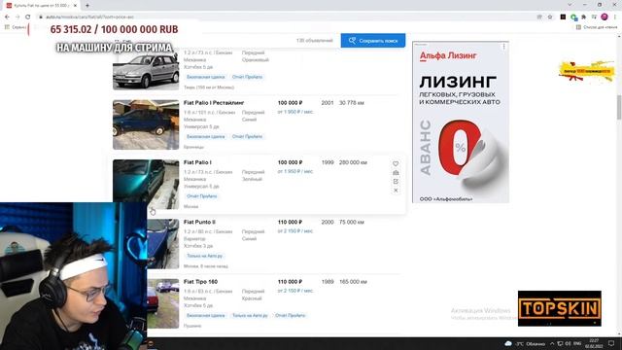Open the Reading list bookmarks button

pos(596,27)
